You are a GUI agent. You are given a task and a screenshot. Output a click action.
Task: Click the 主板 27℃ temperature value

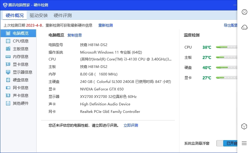[207, 57]
